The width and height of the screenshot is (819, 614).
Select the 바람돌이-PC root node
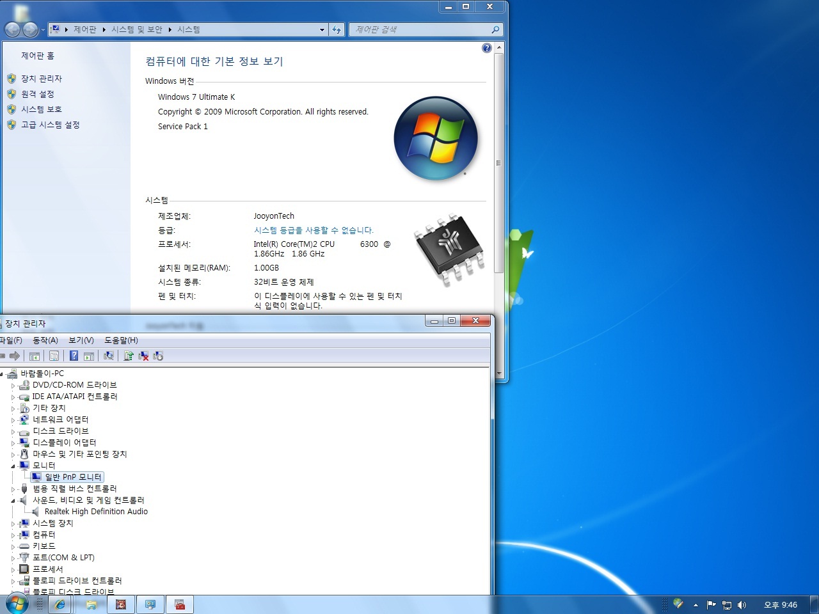coord(42,374)
